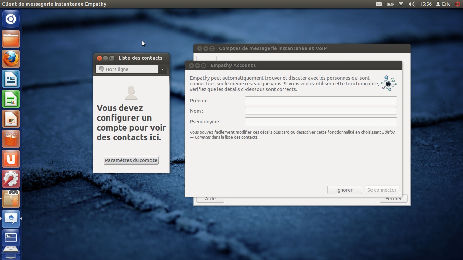
Task: Open Update Manager with 313 badge
Action: (x=11, y=199)
